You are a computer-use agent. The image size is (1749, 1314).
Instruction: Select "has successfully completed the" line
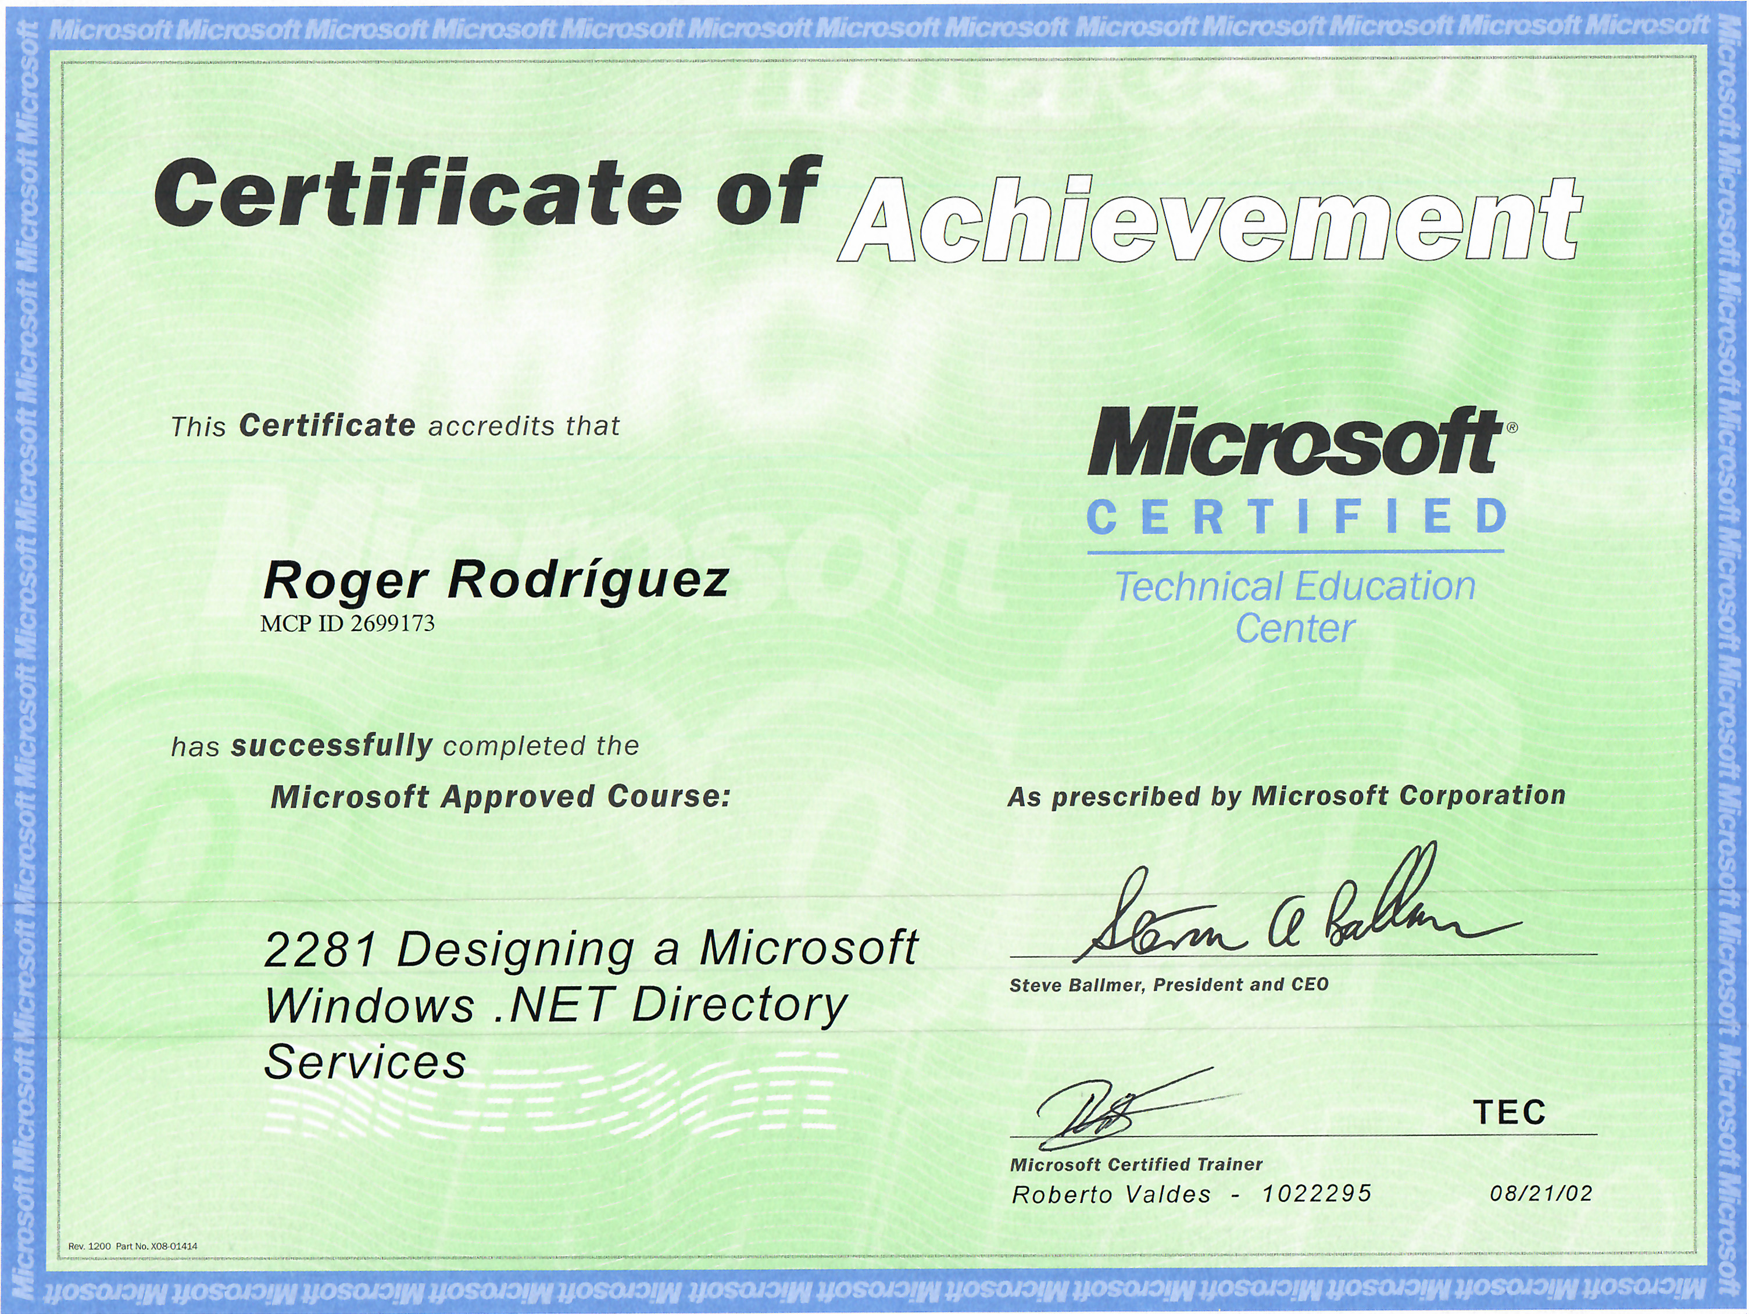[x=405, y=746]
